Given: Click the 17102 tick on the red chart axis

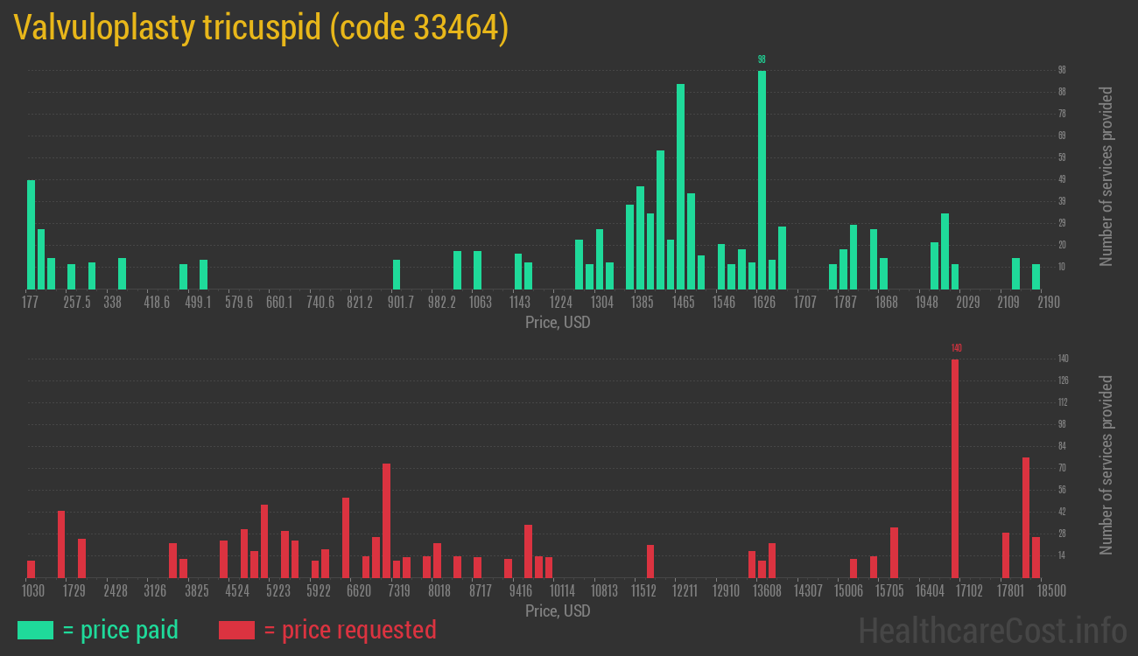Looking at the screenshot, I should (x=970, y=591).
